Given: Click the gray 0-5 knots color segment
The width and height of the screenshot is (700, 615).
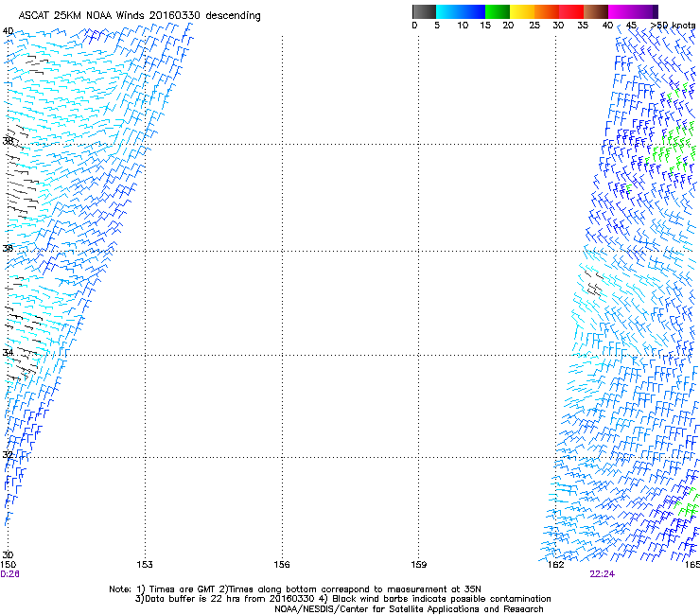Looking at the screenshot, I should pyautogui.click(x=424, y=11).
